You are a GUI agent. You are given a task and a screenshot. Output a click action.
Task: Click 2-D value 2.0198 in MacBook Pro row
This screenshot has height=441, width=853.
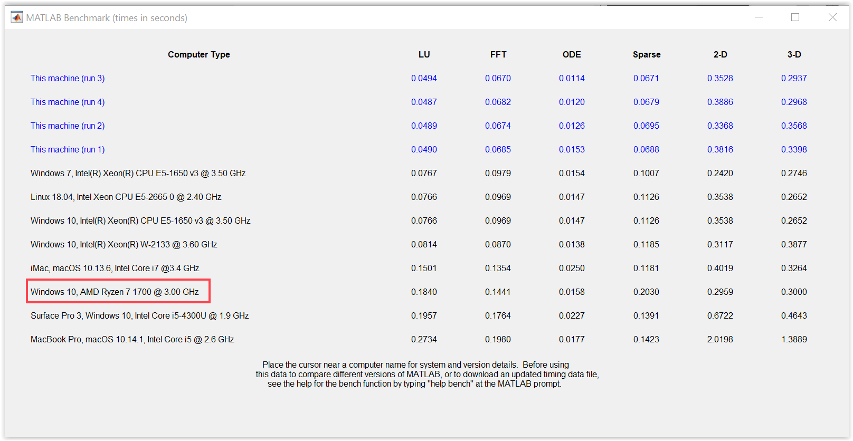click(721, 339)
